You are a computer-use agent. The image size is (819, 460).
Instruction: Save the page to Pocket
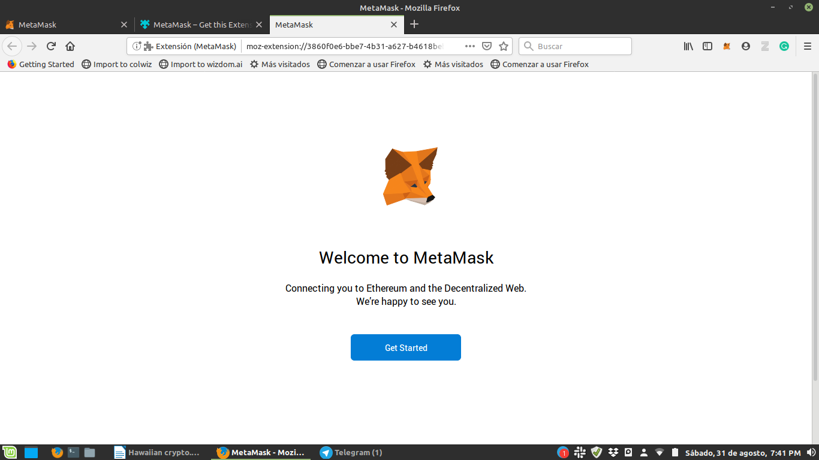(x=487, y=46)
